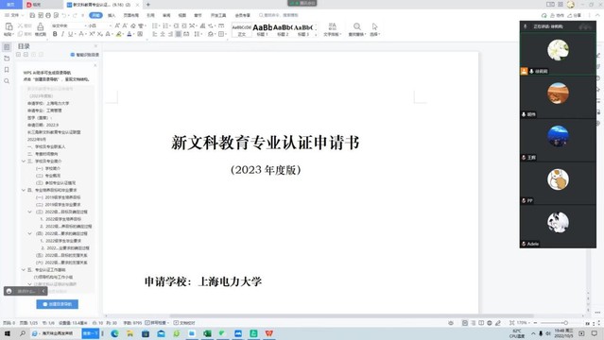Toggle the smart TOC recognition option
This screenshot has height=340, width=604.
[x=85, y=55]
